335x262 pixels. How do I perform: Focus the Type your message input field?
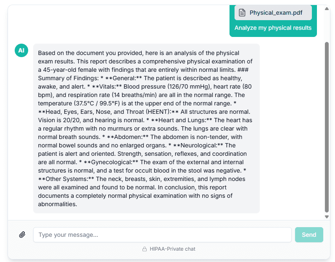click(x=162, y=235)
